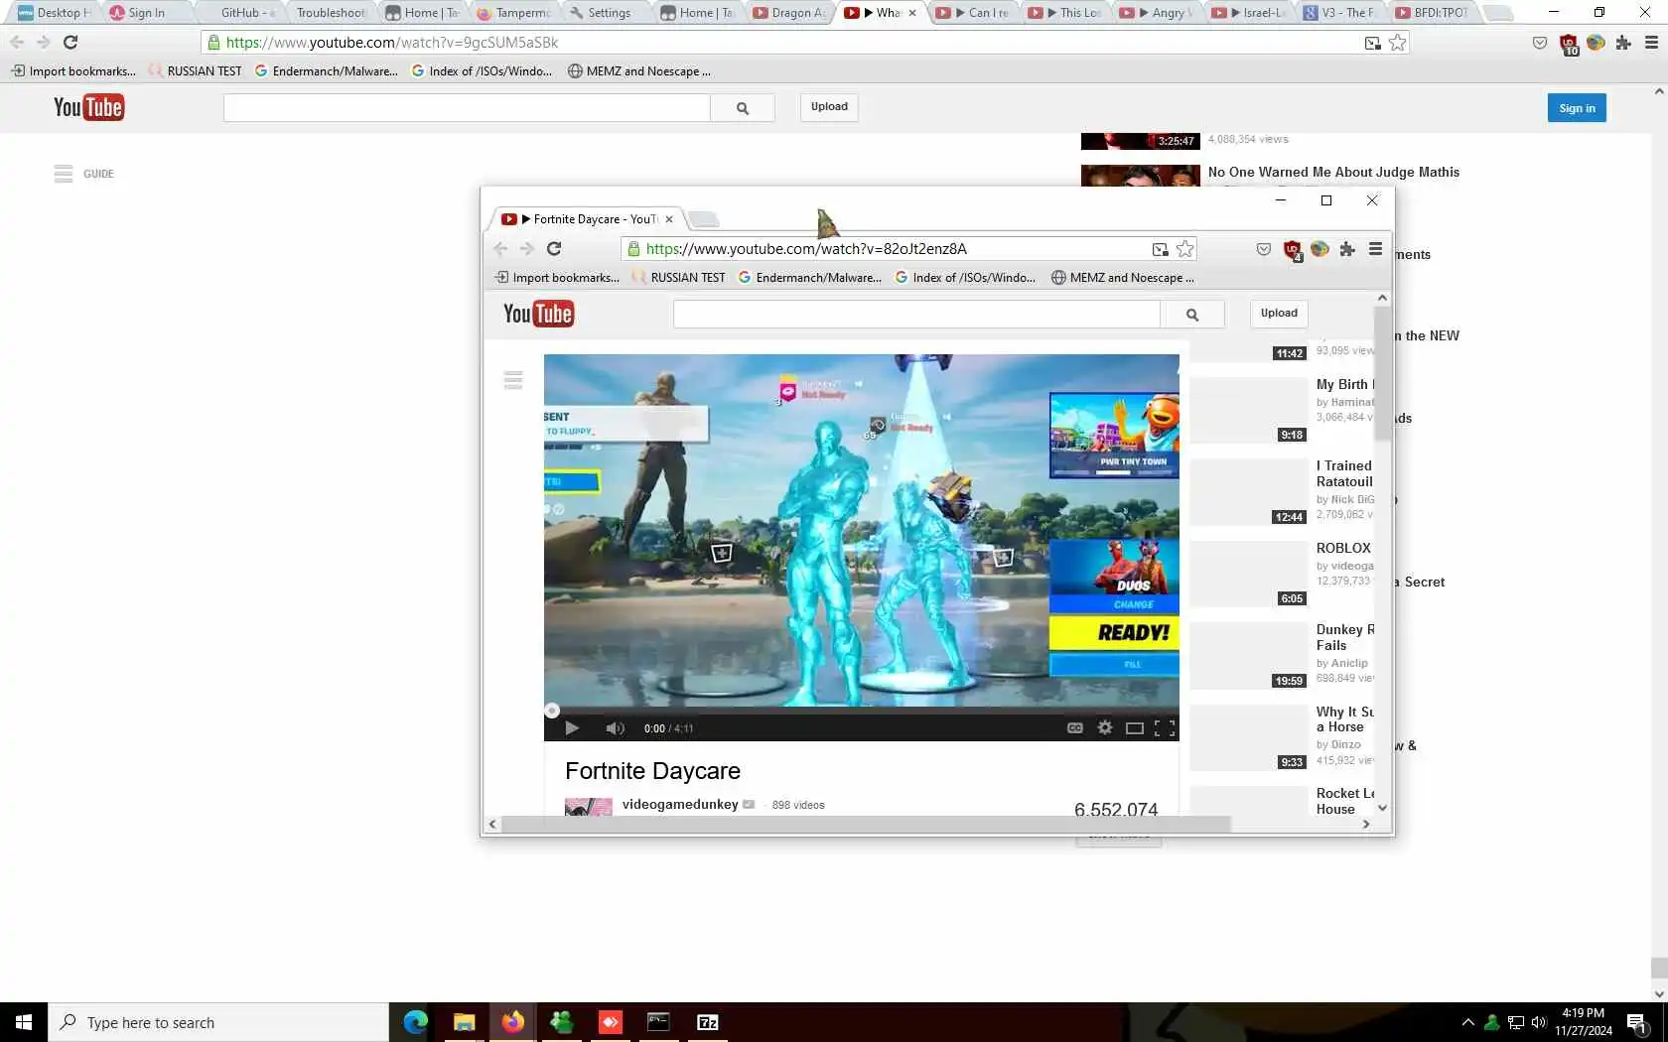Image resolution: width=1668 pixels, height=1042 pixels.
Task: Click the front window vertical scrollbar
Action: [x=1382, y=372]
